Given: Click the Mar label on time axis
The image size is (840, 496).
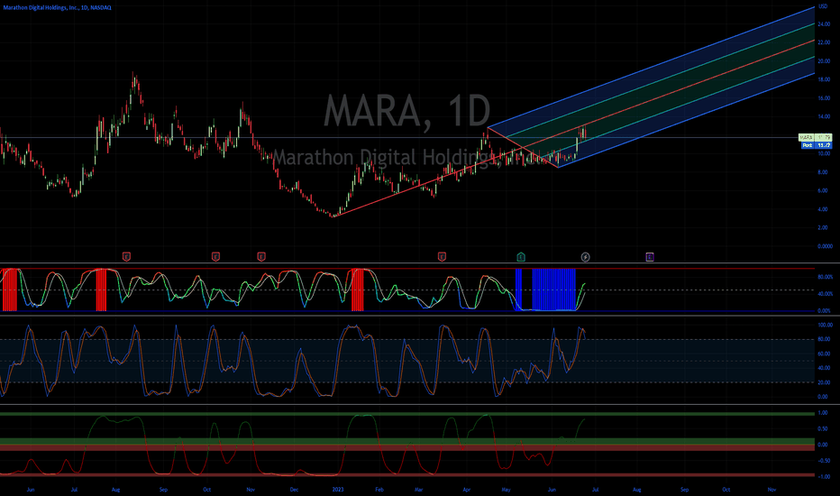Looking at the screenshot, I should tap(419, 490).
